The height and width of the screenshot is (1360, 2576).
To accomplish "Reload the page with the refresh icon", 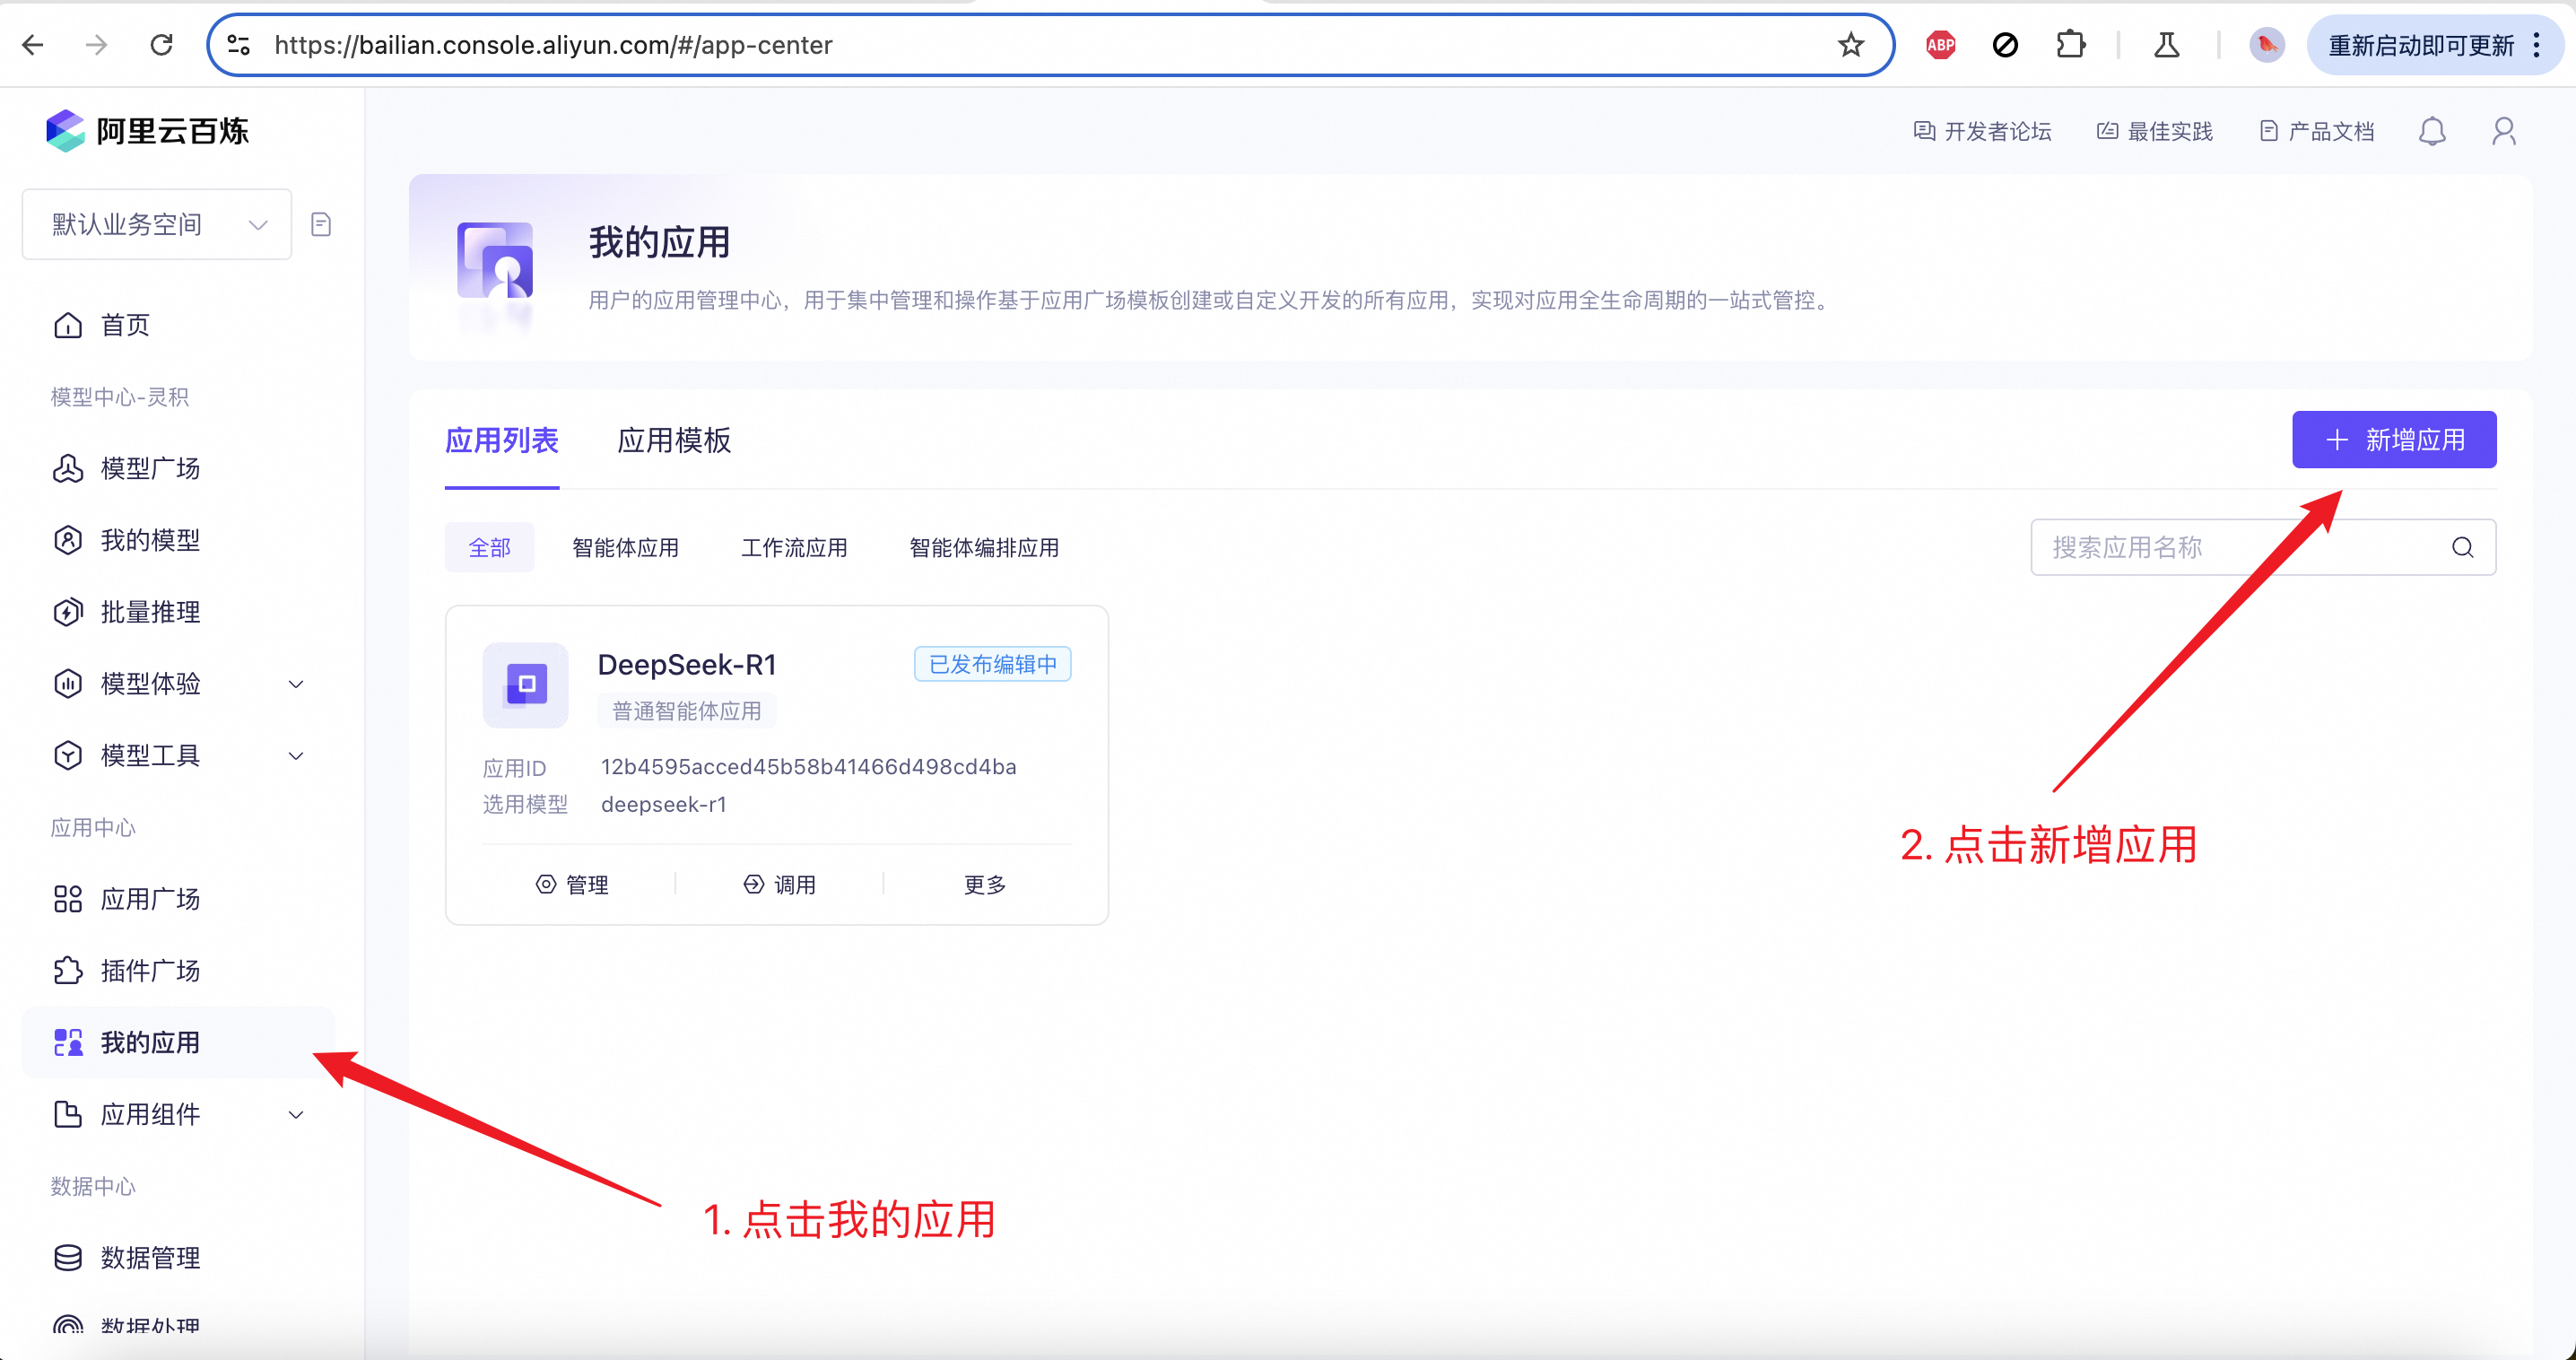I will (x=161, y=45).
